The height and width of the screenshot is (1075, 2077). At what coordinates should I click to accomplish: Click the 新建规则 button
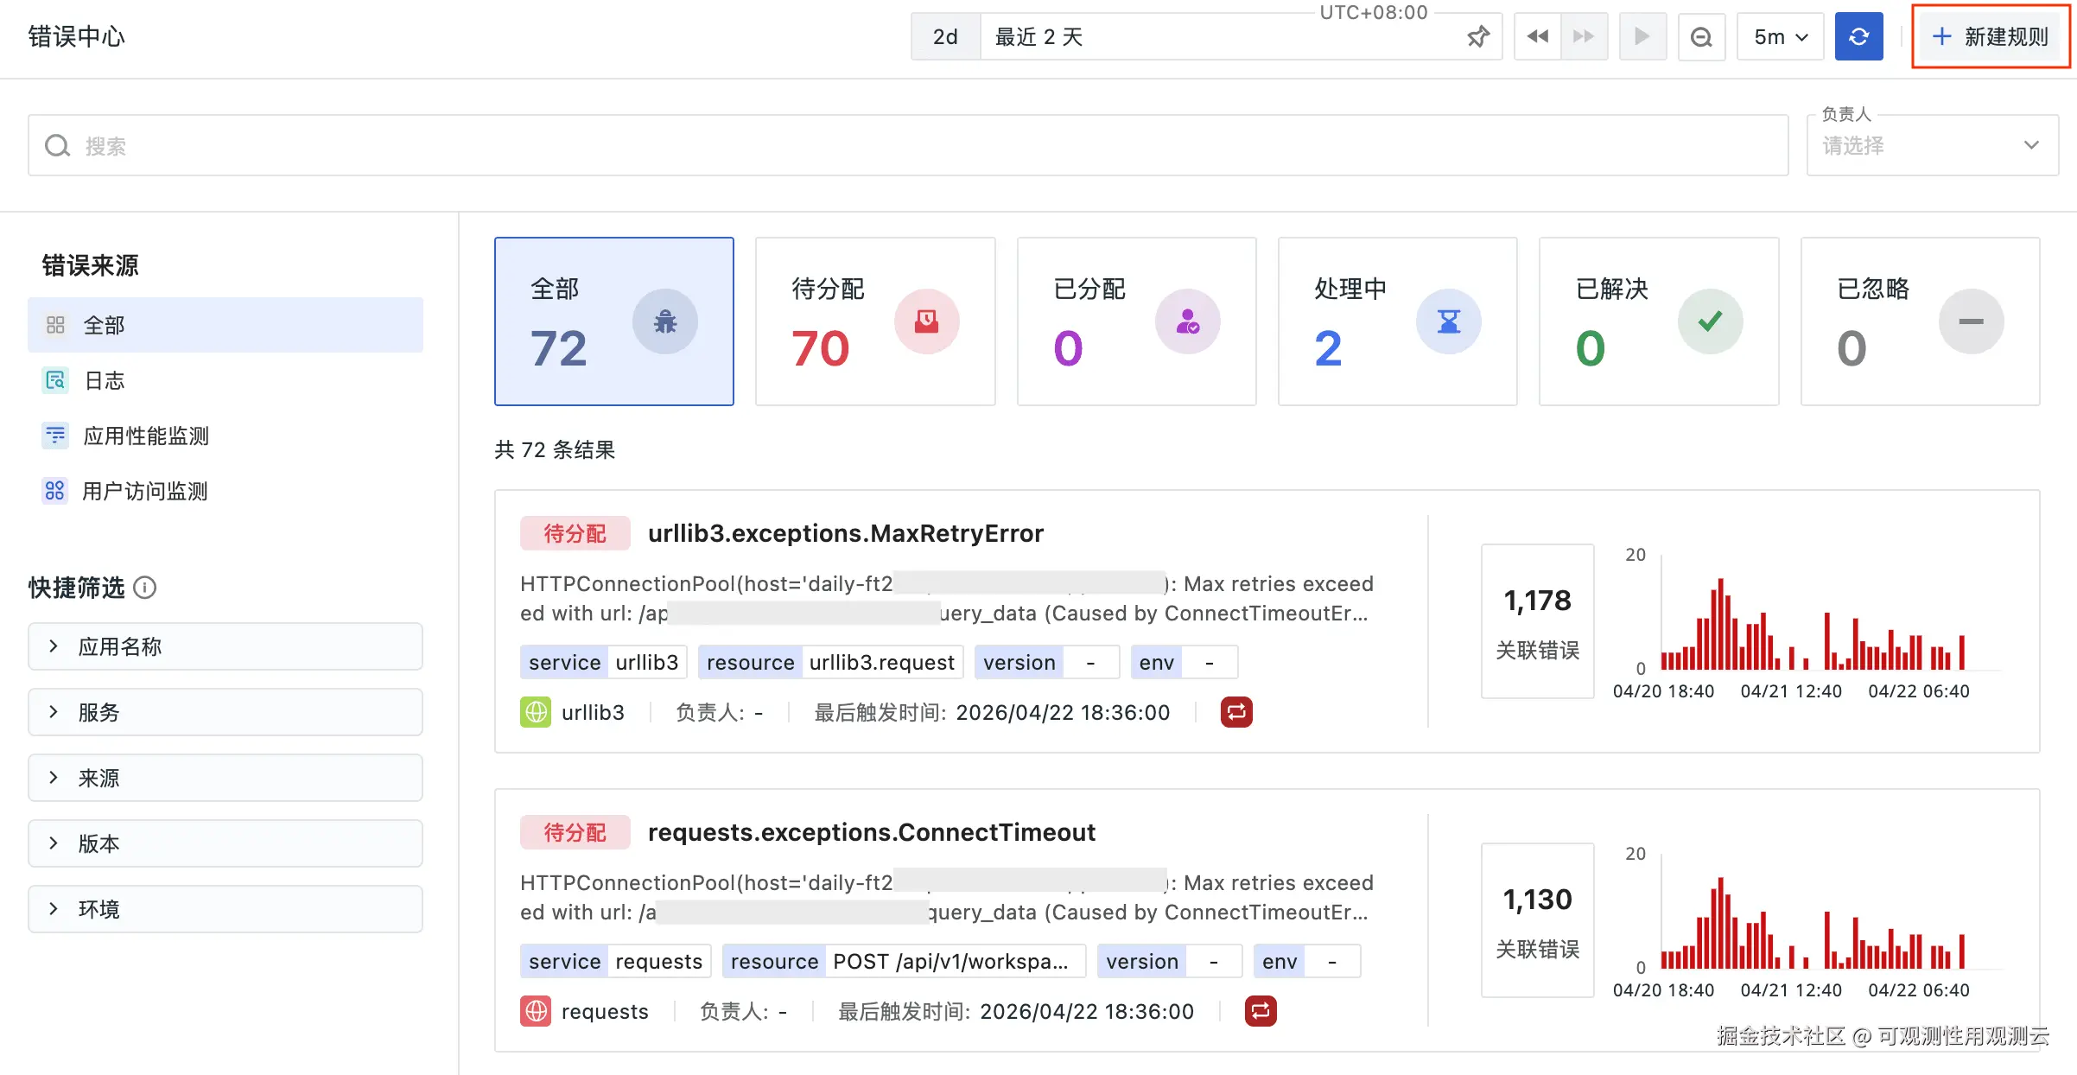click(x=1990, y=36)
